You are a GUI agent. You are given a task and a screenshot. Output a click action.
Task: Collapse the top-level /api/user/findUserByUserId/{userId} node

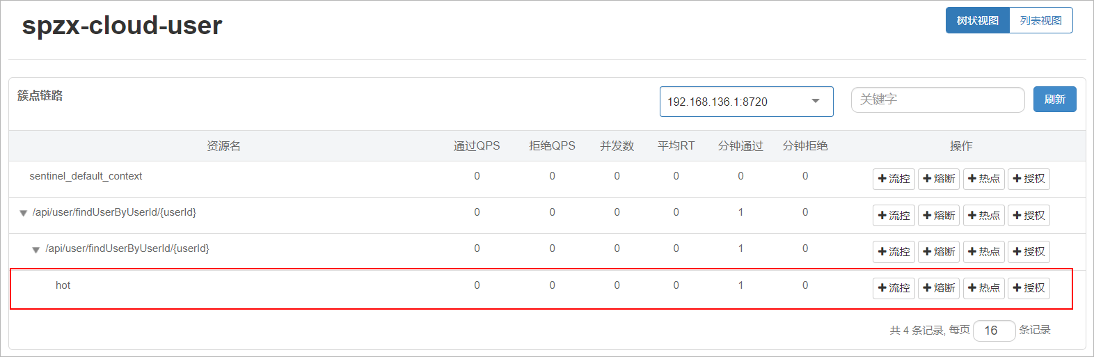click(23, 214)
